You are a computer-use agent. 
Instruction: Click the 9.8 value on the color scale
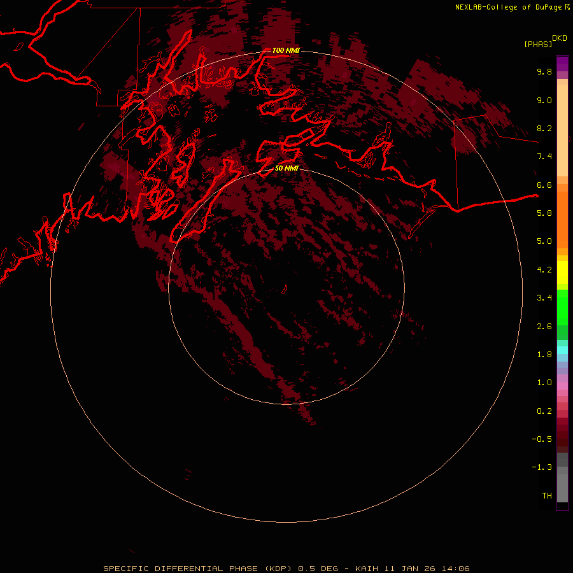pyautogui.click(x=544, y=71)
